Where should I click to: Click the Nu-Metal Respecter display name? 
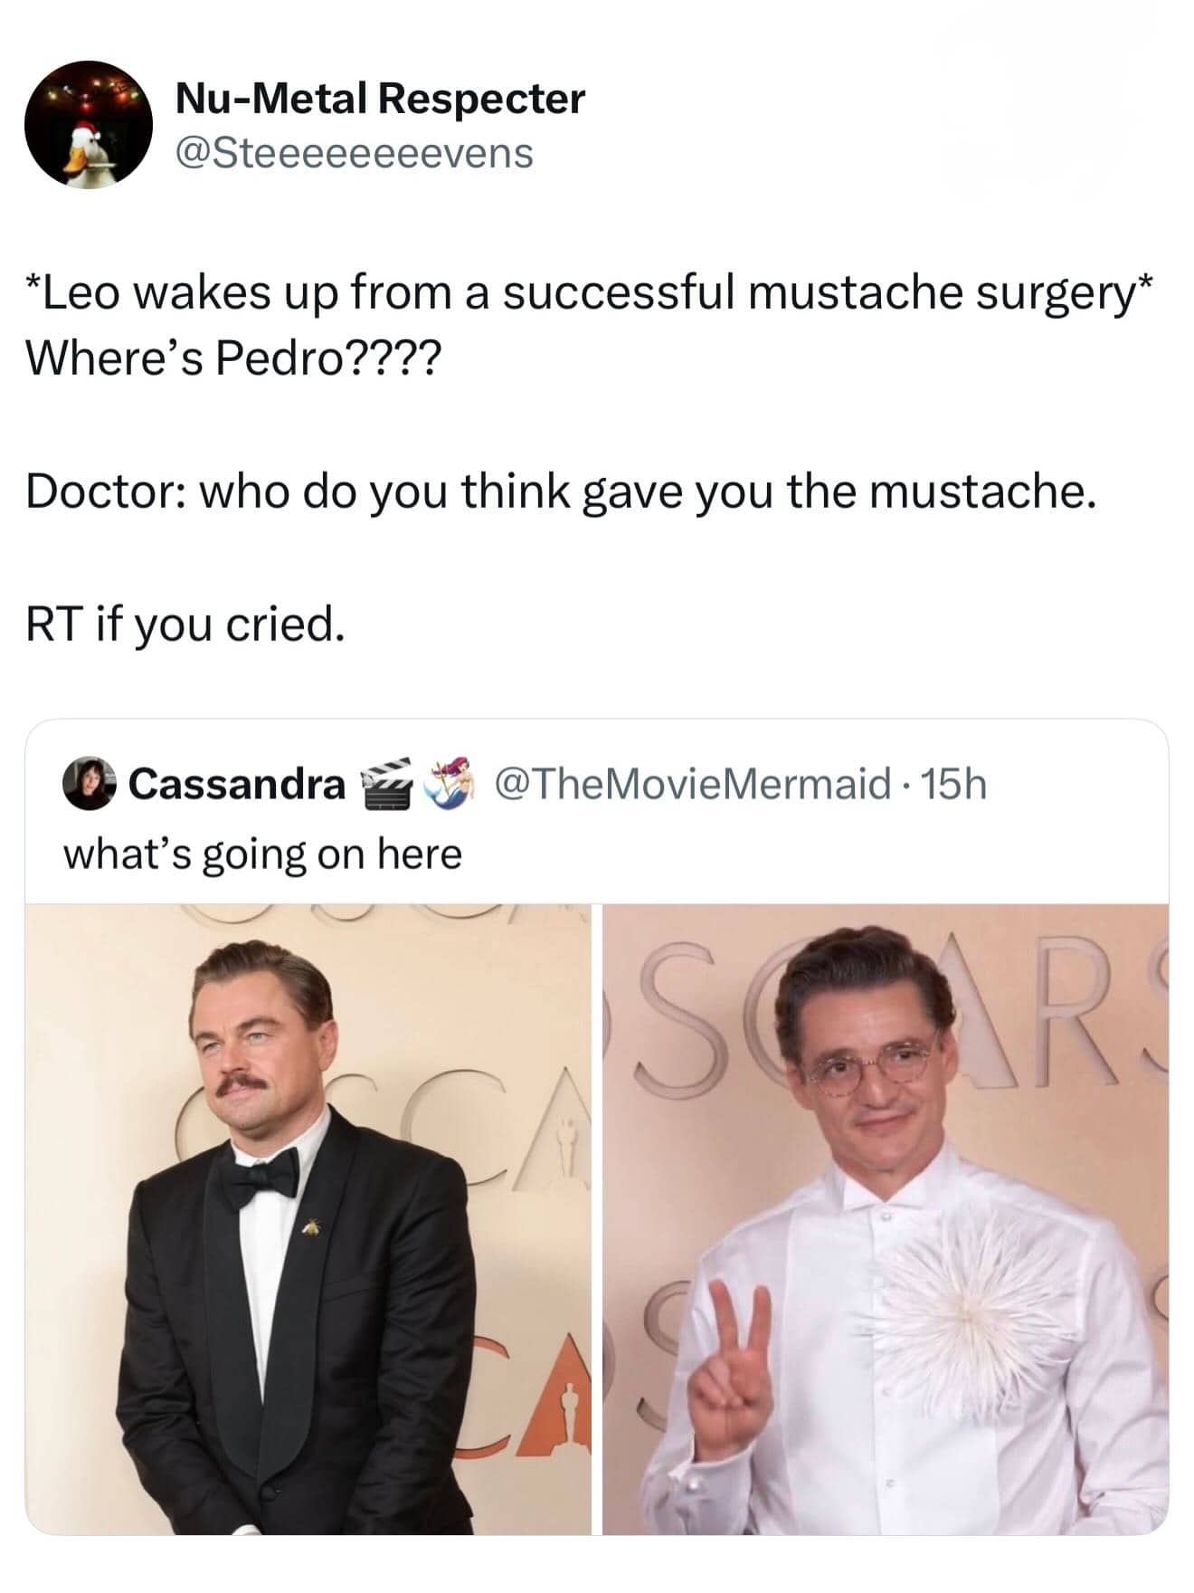[379, 98]
